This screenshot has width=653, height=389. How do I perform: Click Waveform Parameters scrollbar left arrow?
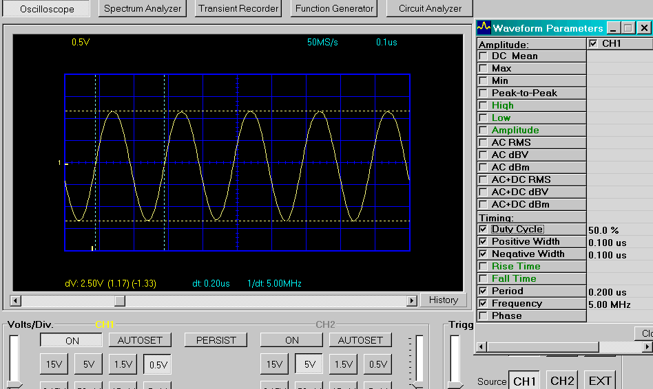tap(481, 346)
